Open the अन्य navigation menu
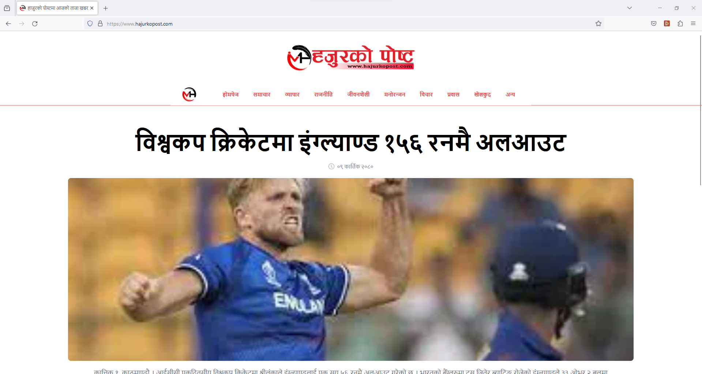 tap(510, 94)
